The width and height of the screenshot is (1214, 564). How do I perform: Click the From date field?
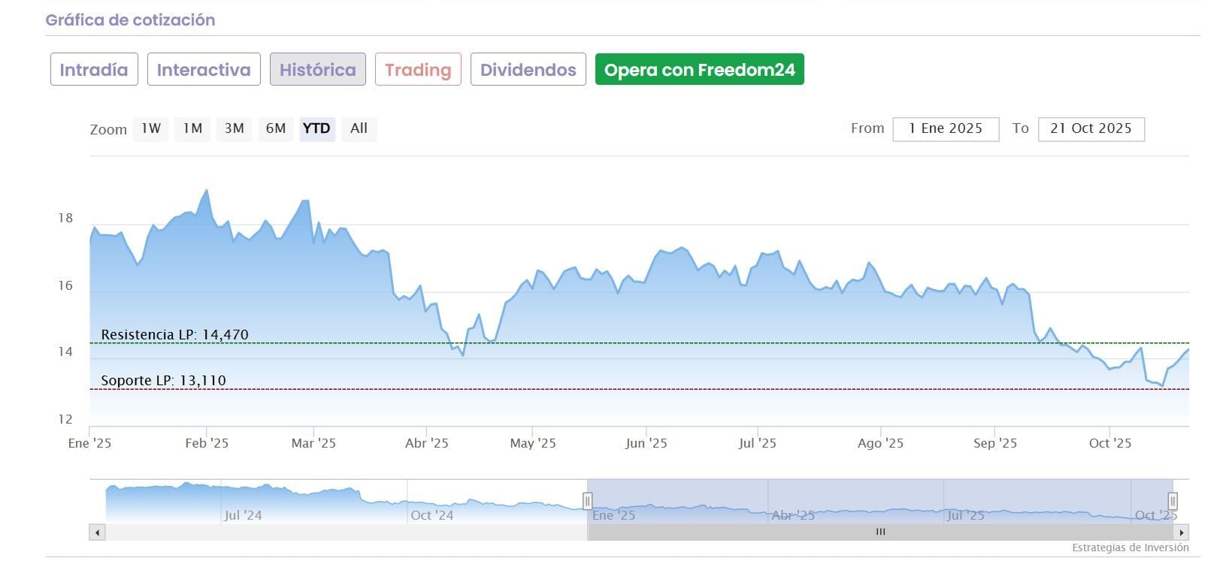(x=946, y=129)
